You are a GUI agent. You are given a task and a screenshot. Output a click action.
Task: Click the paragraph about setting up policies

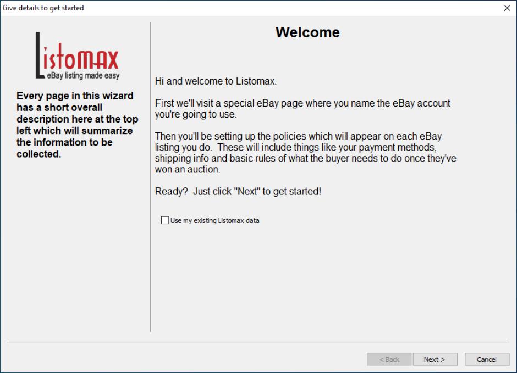click(306, 153)
